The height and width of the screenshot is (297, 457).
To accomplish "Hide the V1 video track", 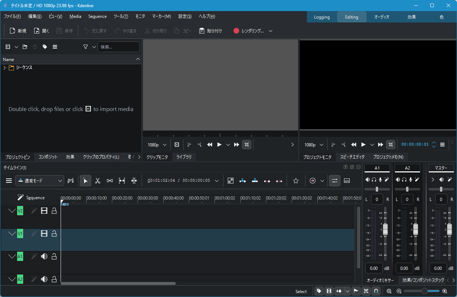I will click(x=44, y=233).
